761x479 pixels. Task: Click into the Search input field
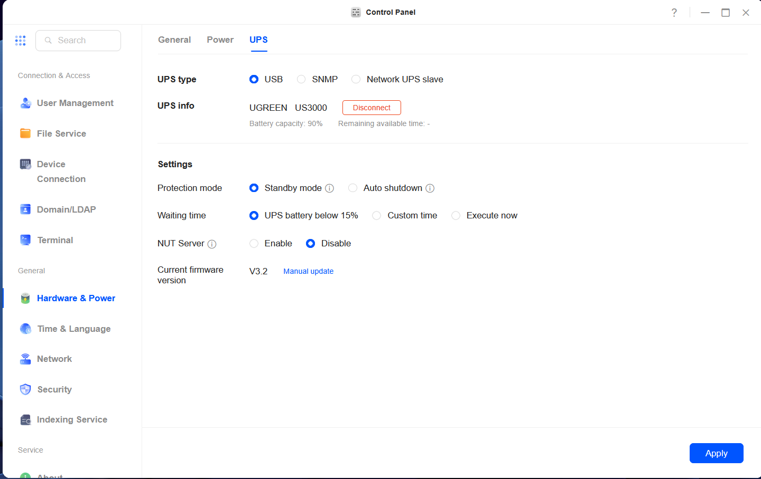(78, 41)
